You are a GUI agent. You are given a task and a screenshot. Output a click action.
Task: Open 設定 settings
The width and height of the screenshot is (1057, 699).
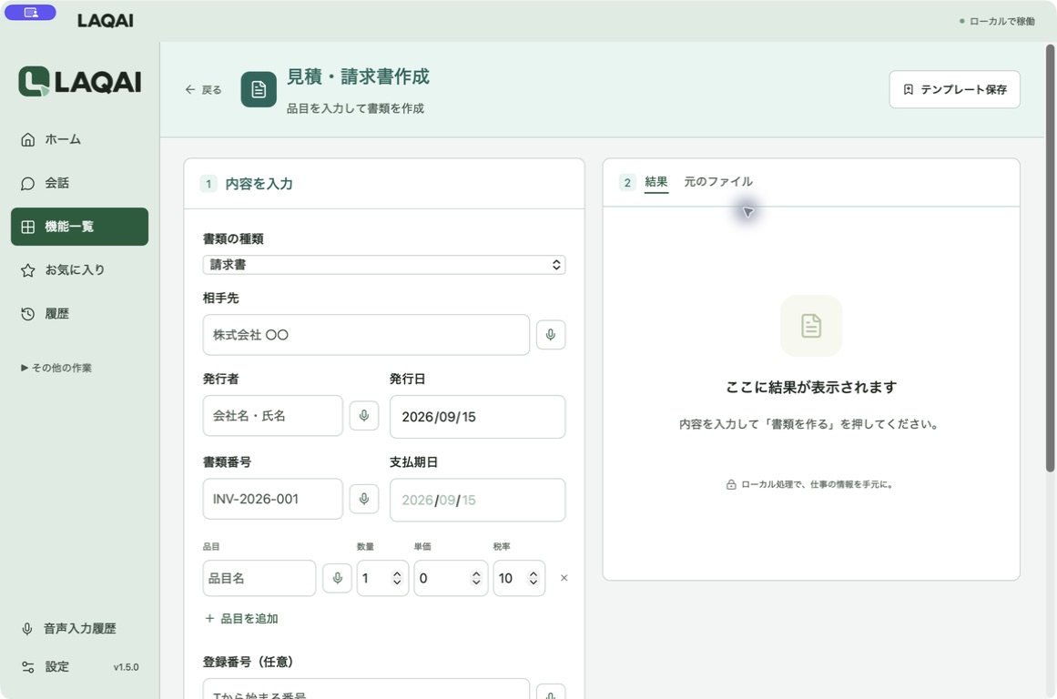coord(46,666)
